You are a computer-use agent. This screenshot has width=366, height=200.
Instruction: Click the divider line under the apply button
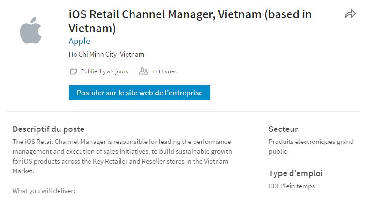(183, 112)
